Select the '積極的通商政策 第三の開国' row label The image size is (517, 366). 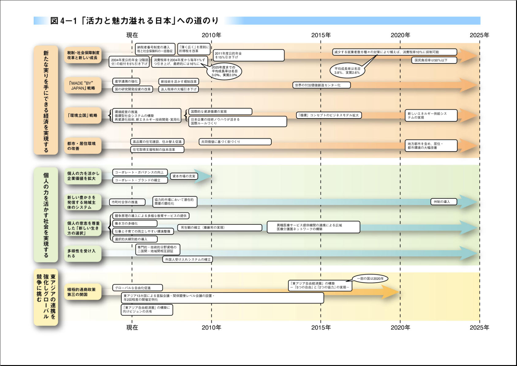[x=83, y=292]
